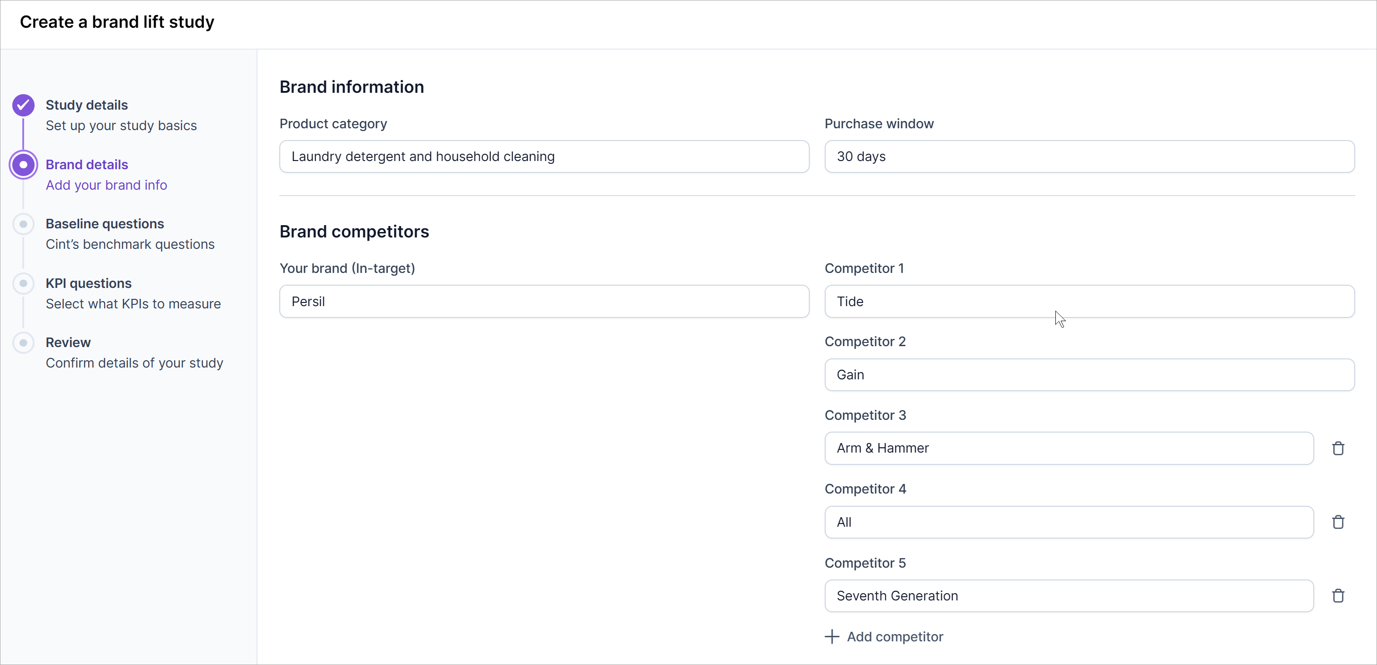Click the plus icon to add competitor

[x=832, y=637]
